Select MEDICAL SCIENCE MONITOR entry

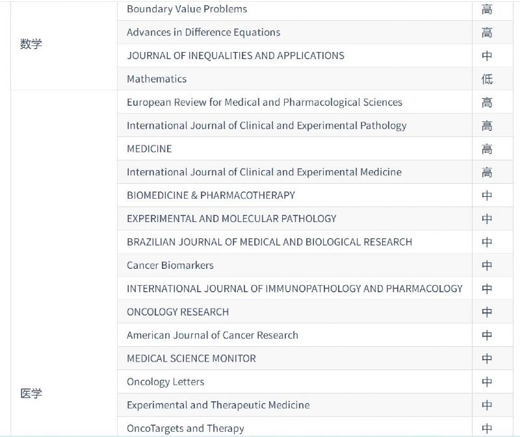click(191, 358)
